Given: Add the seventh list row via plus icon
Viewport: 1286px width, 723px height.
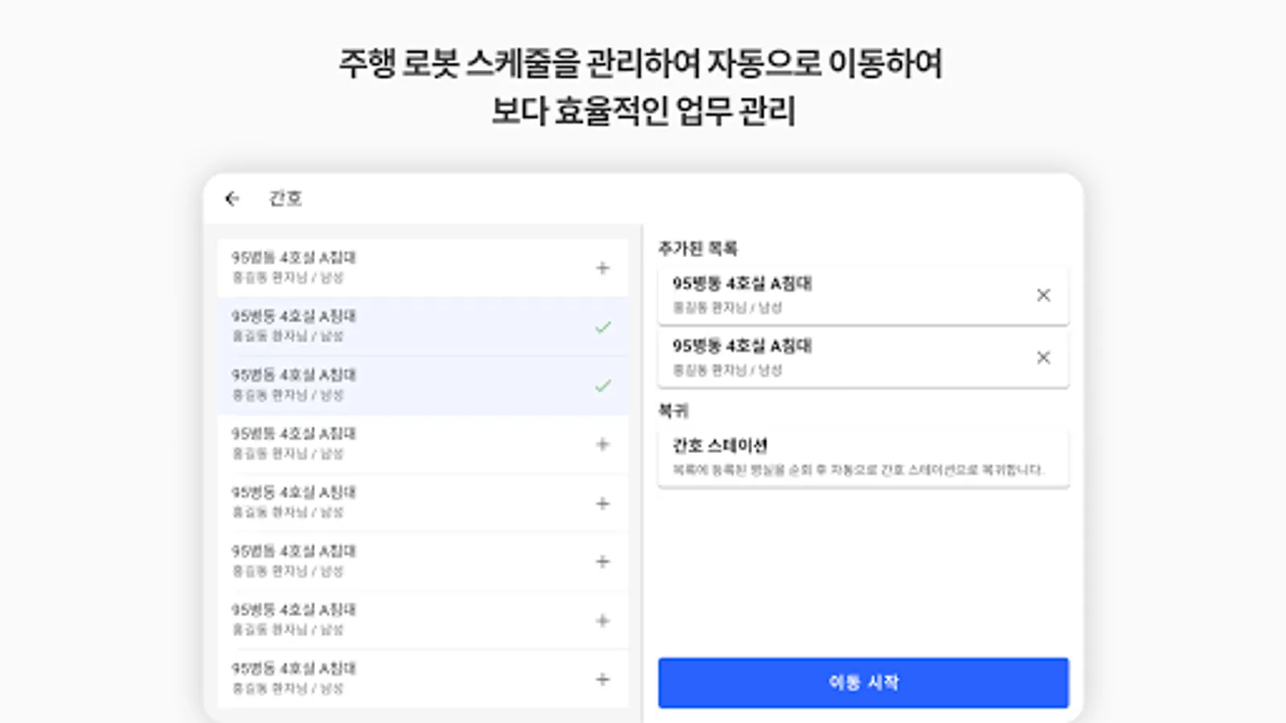Looking at the screenshot, I should [x=603, y=621].
